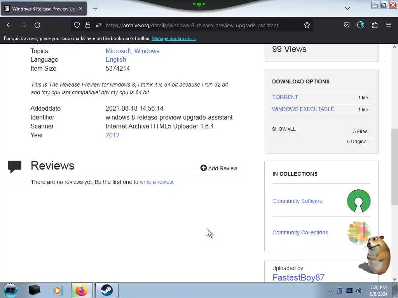Click the taskbar clock showing 7:20 PM
This screenshot has width=398, height=298.
click(x=378, y=291)
